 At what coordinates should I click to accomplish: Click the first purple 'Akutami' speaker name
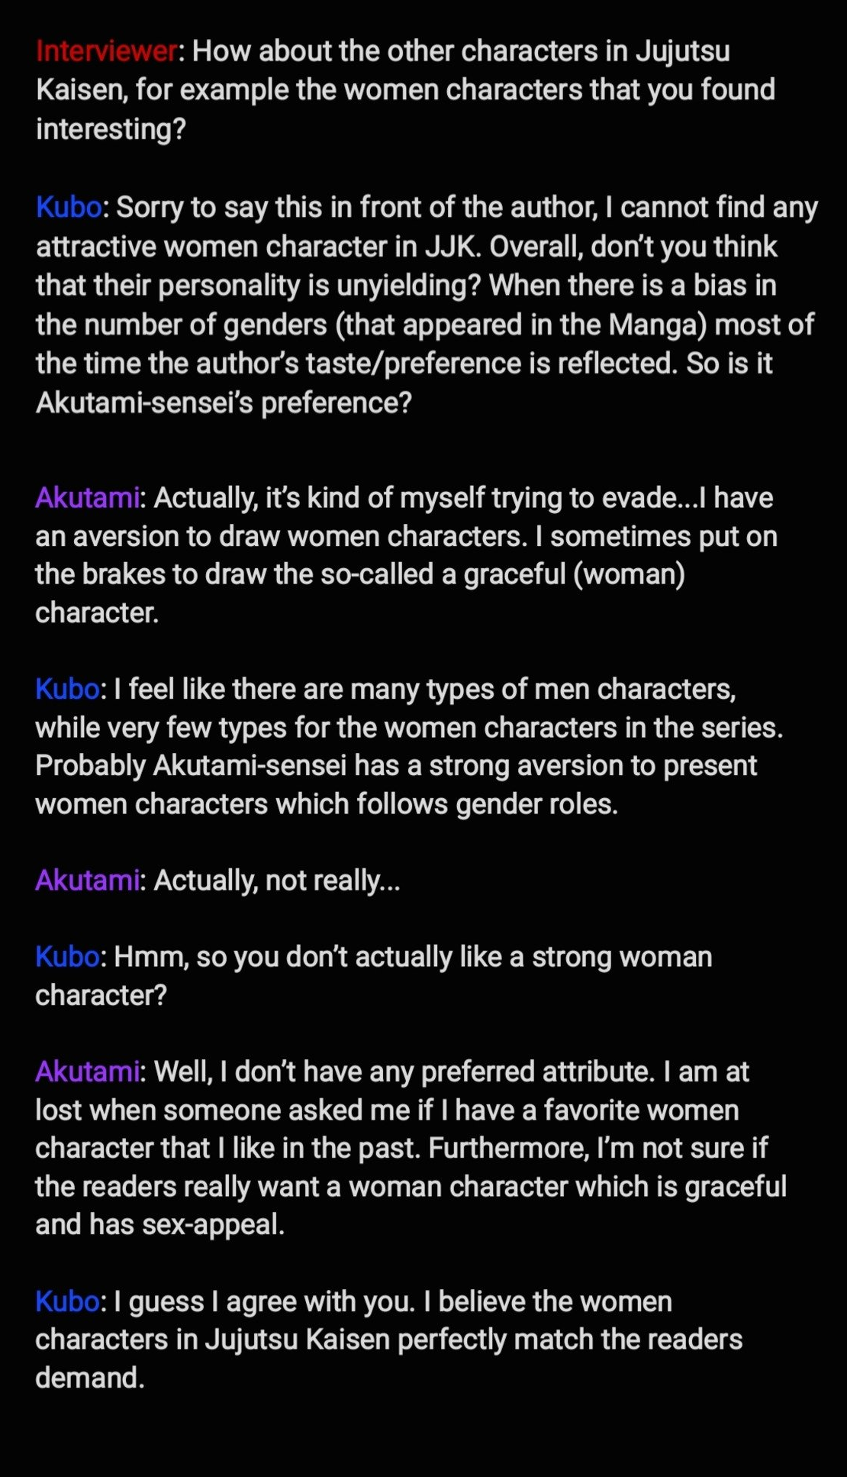(88, 498)
